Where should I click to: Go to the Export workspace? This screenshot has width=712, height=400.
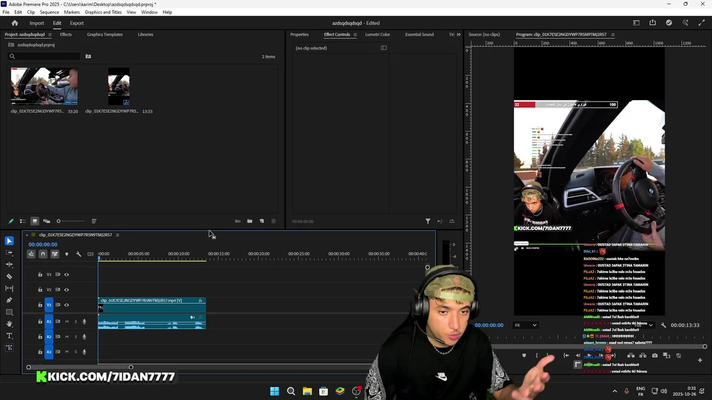[x=77, y=23]
